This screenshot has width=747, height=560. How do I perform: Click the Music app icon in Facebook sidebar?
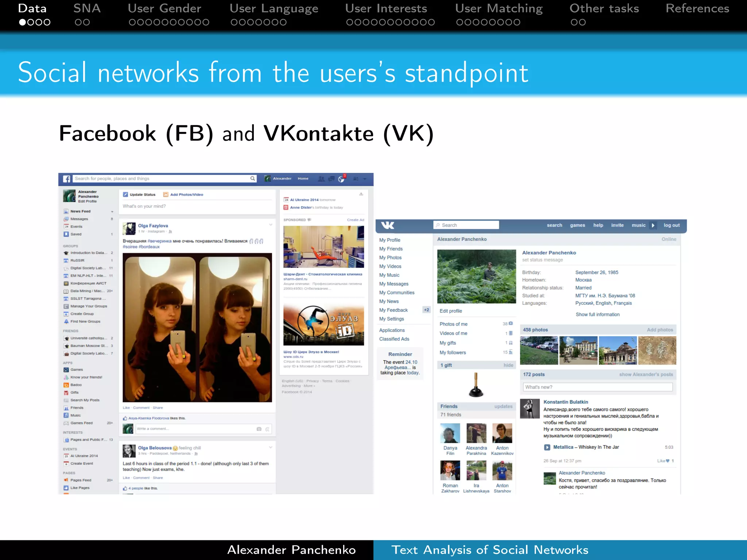tap(66, 415)
